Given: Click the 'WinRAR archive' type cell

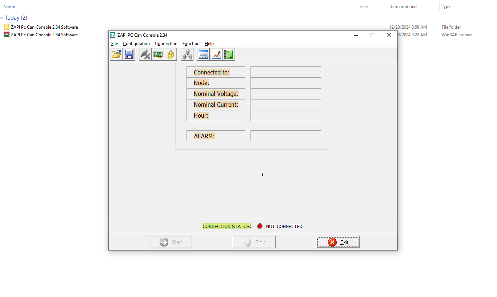Looking at the screenshot, I should click(x=457, y=35).
